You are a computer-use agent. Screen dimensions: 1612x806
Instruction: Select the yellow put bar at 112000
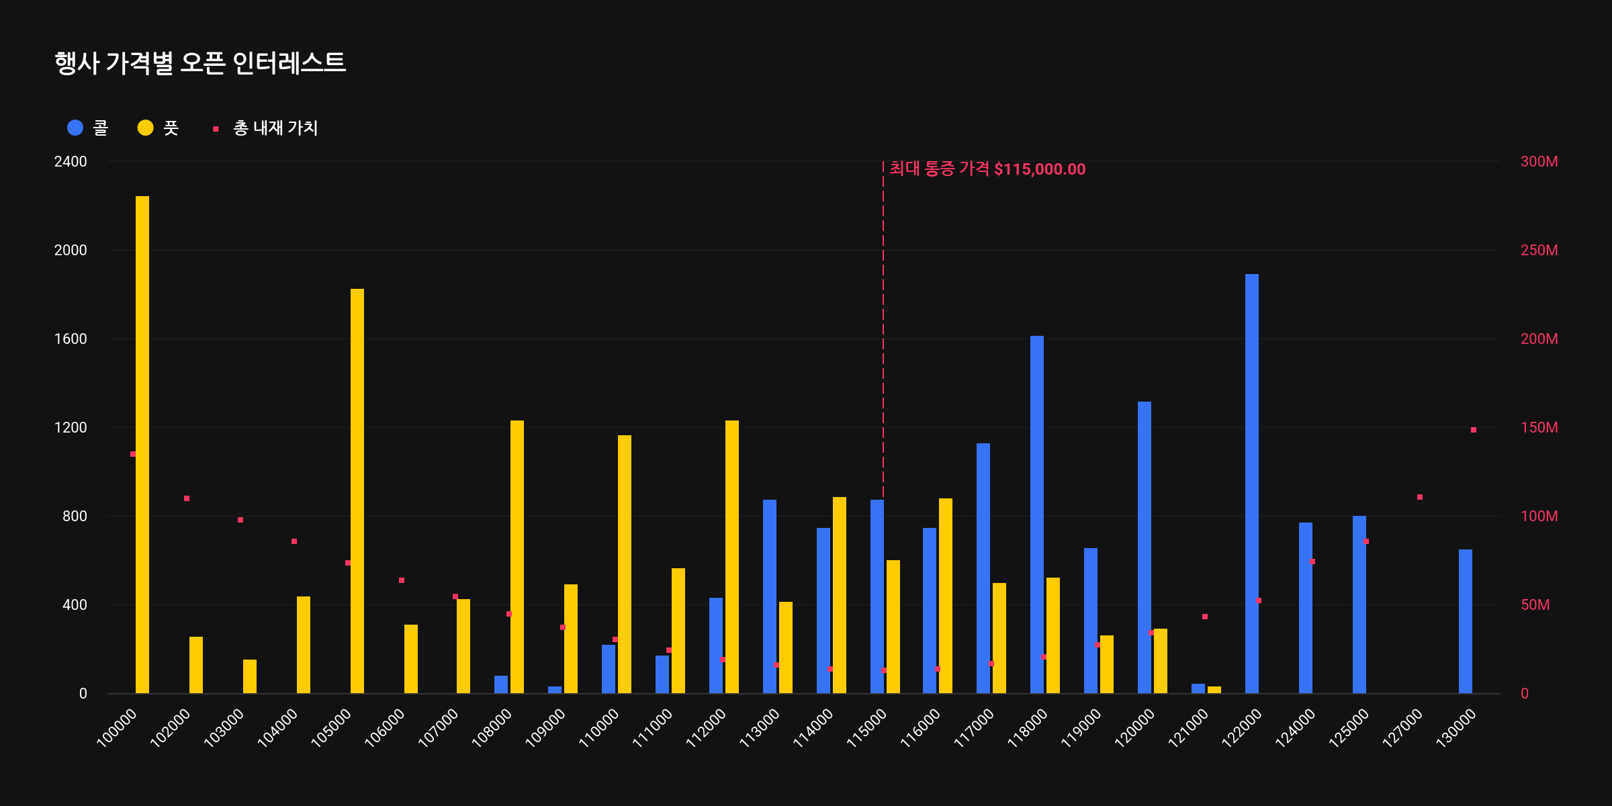[732, 557]
